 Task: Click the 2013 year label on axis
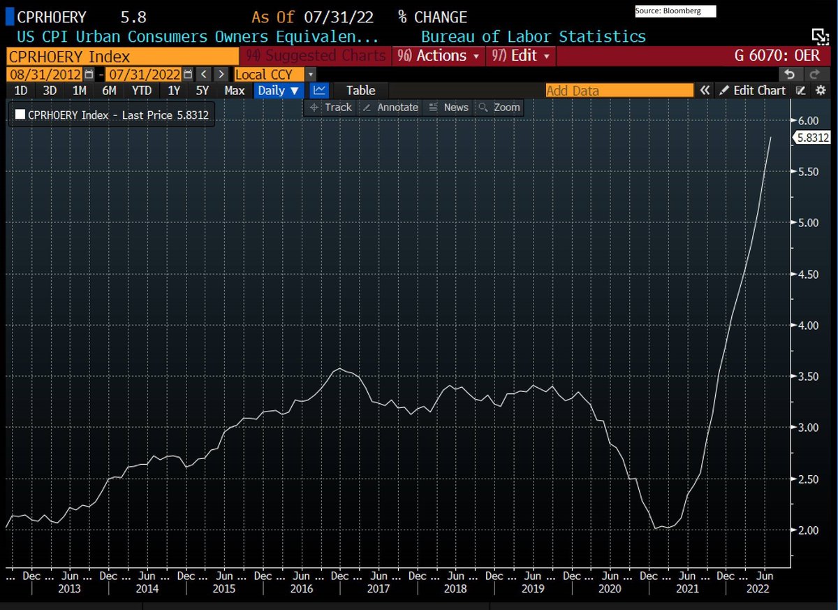tap(70, 588)
